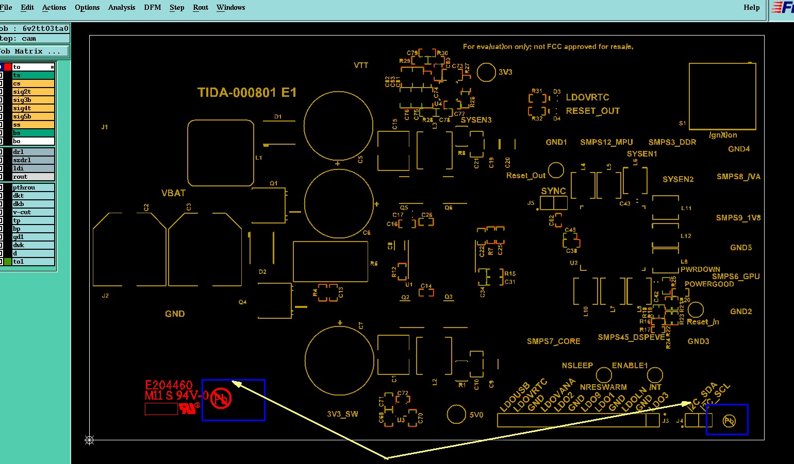Toggle the checkbox for layer 'rout'
Screen dimensions: 794x464
[x=2, y=177]
